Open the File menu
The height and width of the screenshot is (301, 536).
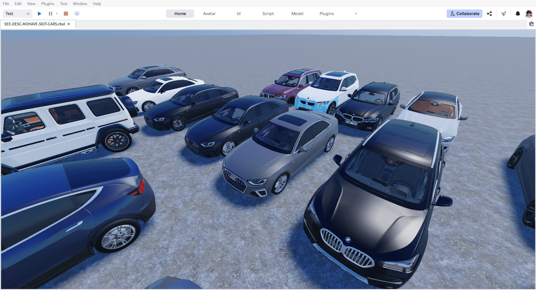point(6,4)
